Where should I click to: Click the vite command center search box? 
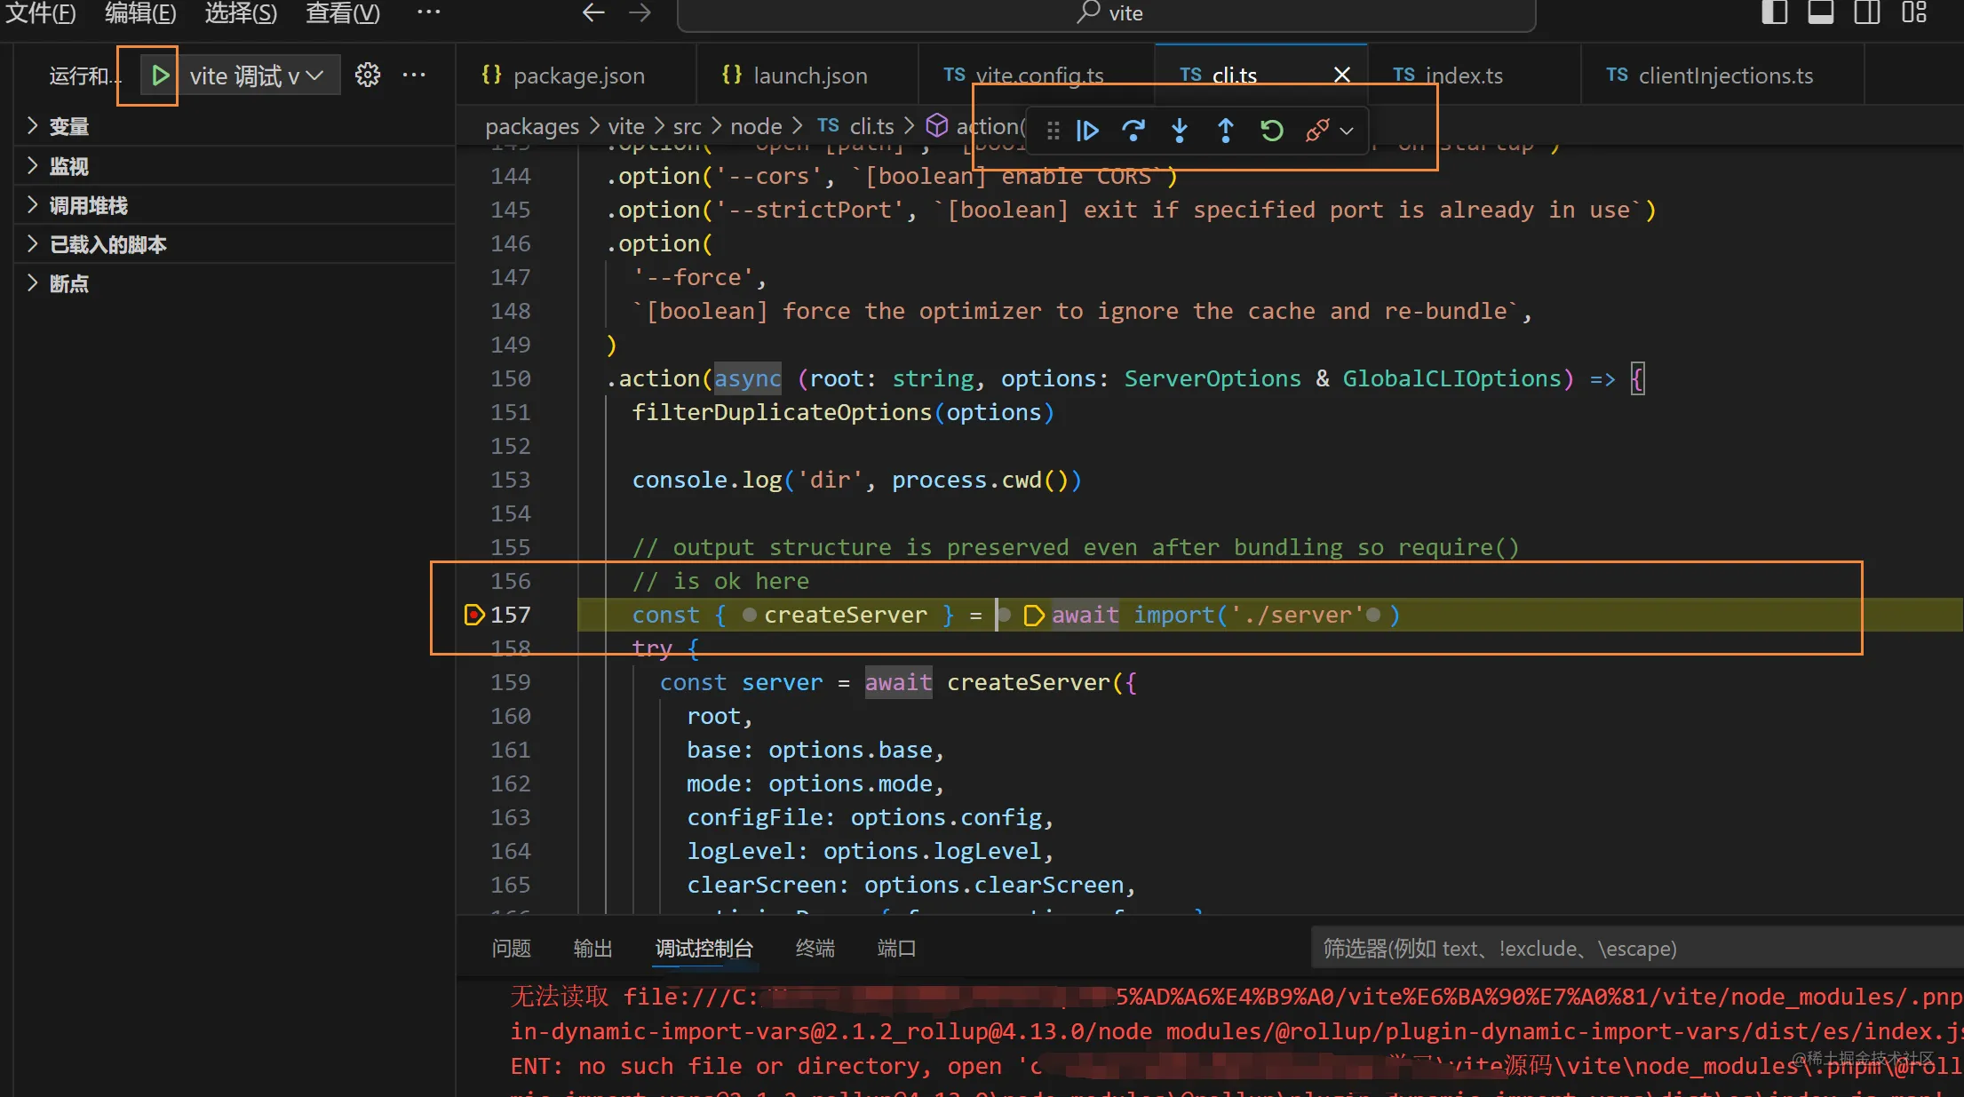[1107, 13]
